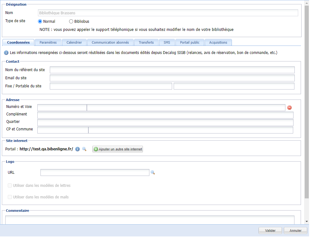Open the Acquisitions tab

(219, 42)
